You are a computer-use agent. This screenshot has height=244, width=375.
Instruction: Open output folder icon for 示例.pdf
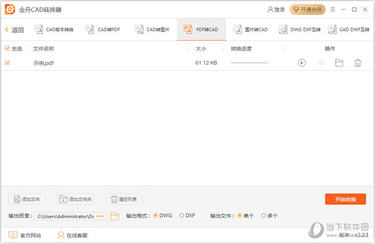(x=339, y=63)
